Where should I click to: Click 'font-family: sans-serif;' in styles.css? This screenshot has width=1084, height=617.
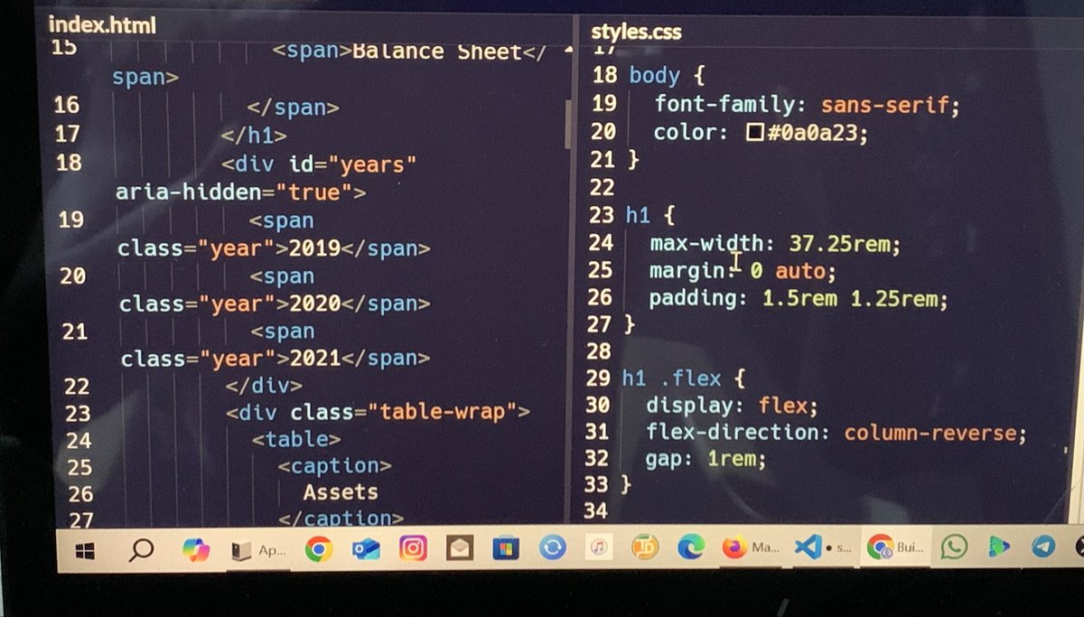(807, 105)
